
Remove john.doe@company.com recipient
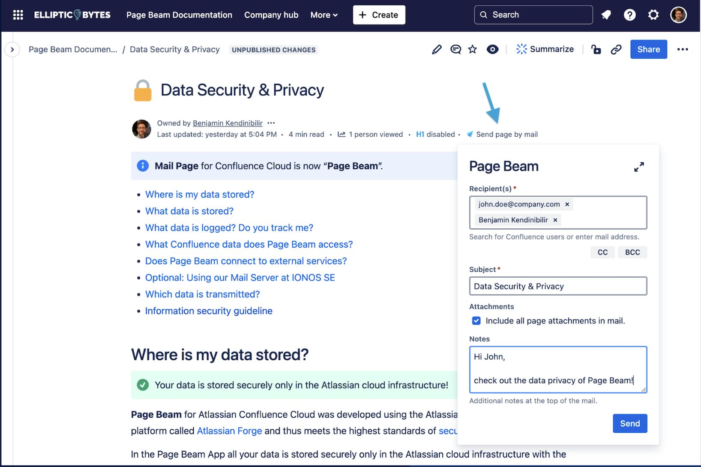click(x=567, y=204)
